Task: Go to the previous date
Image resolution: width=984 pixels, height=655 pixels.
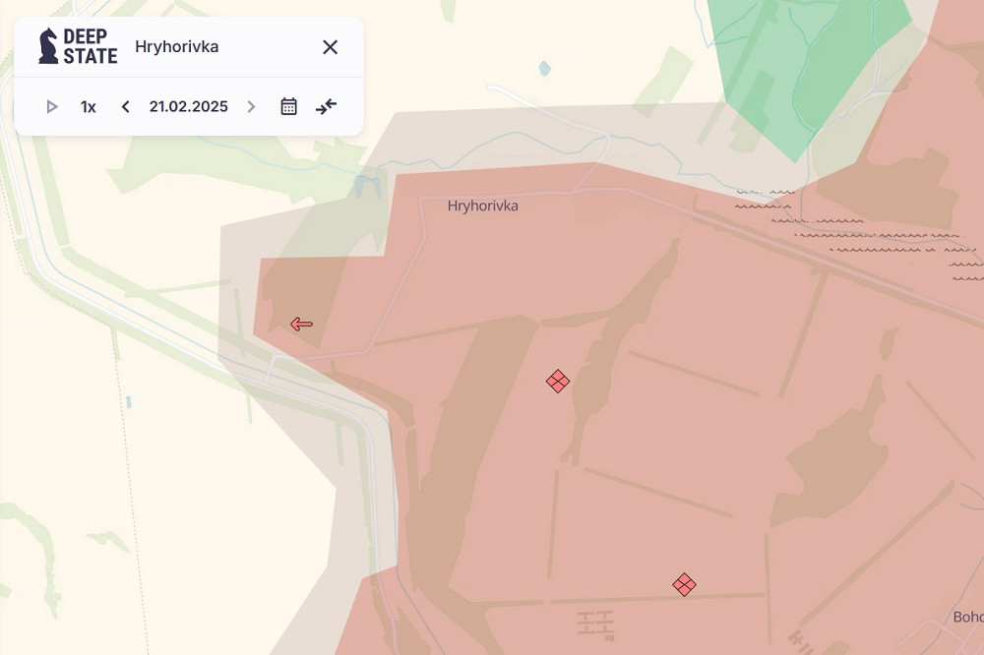Action: [x=125, y=106]
